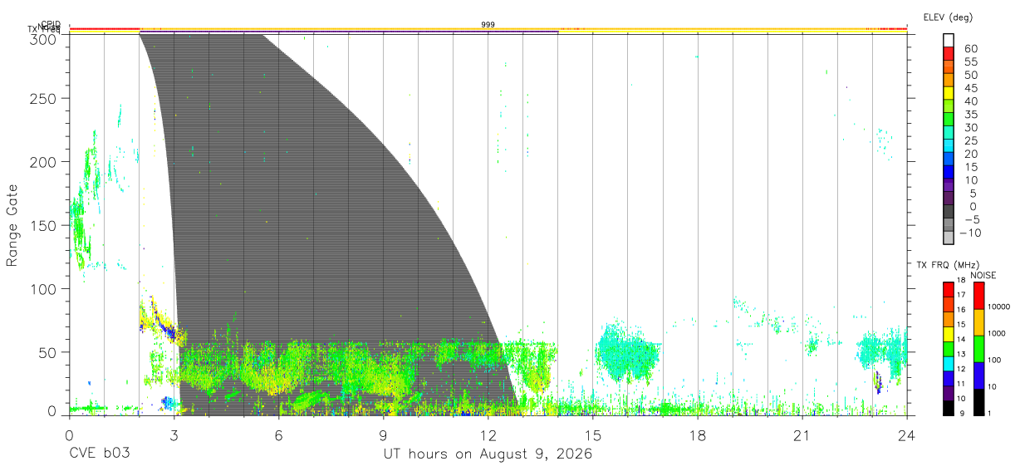The height and width of the screenshot is (471, 1020).
Task: Click the '9' label on the TX FRQ scale
Action: (962, 413)
